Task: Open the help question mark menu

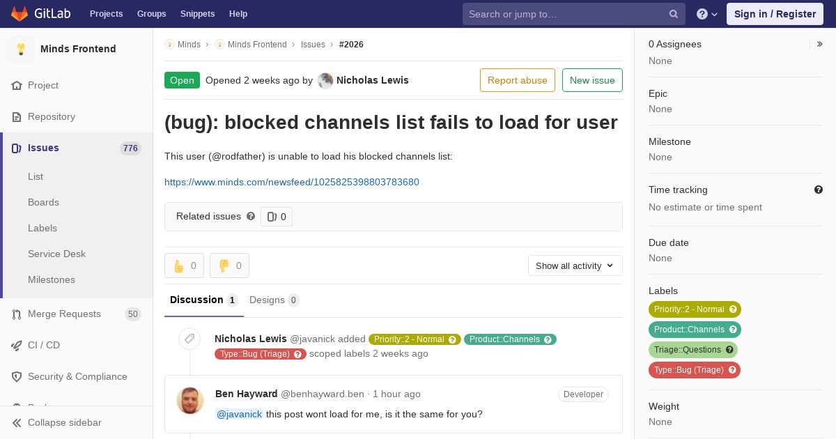Action: (x=707, y=14)
